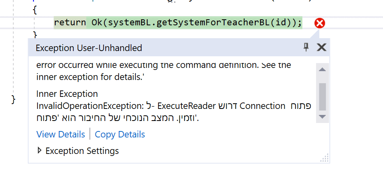Screen dimensions: 383x170
Task: Click the exception message scrollbar thumb
Action: tap(322, 96)
